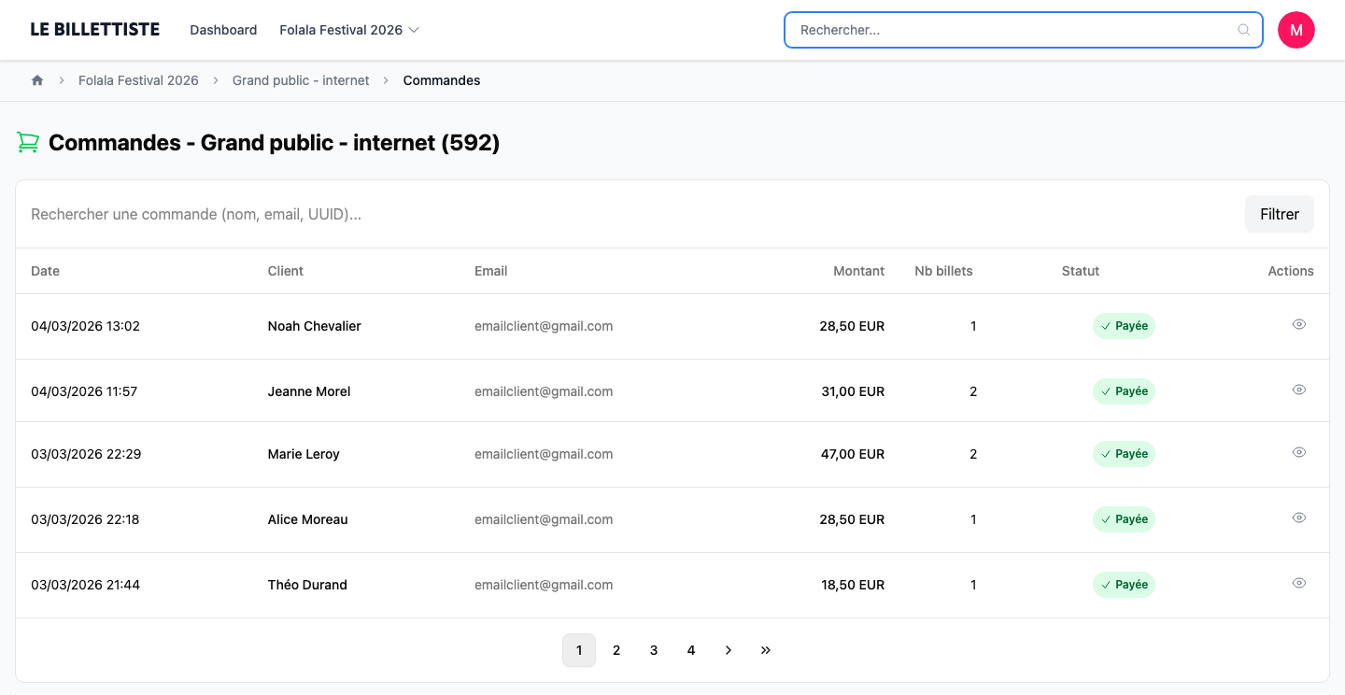Go to page 3 of orders
Screen dimensions: 1345x695
[654, 650]
